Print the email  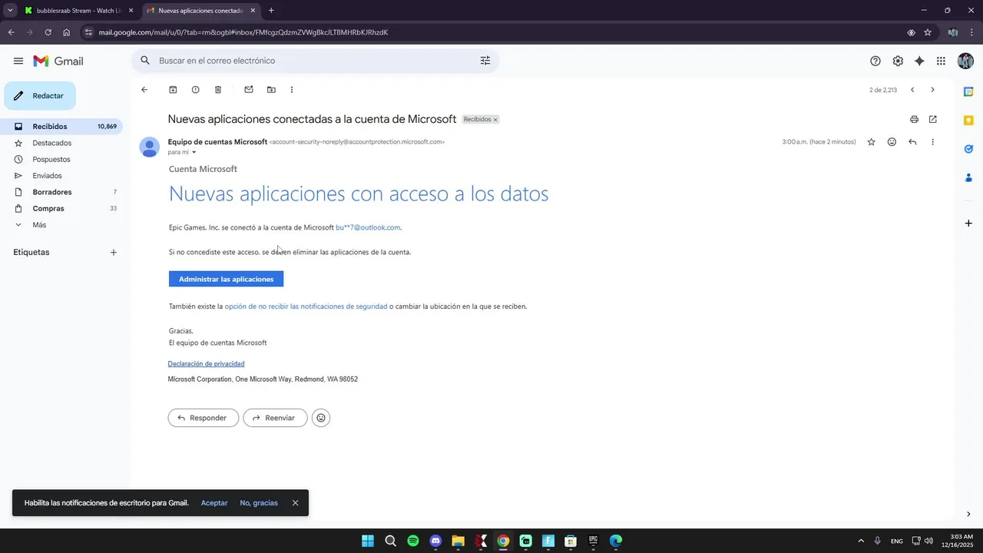[914, 119]
